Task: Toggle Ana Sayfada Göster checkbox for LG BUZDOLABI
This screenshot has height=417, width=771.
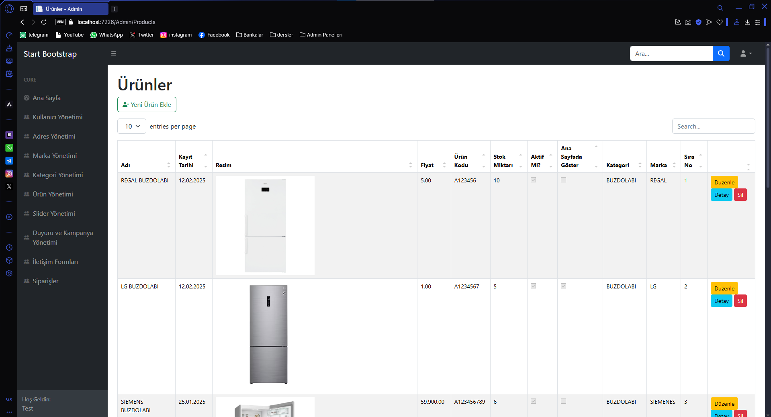Action: click(x=563, y=286)
